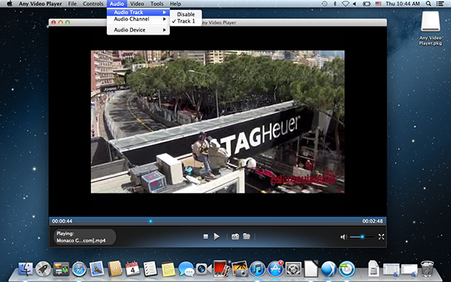Click the elapsed time 00:00:44 label
The height and width of the screenshot is (282, 451).
coord(62,221)
